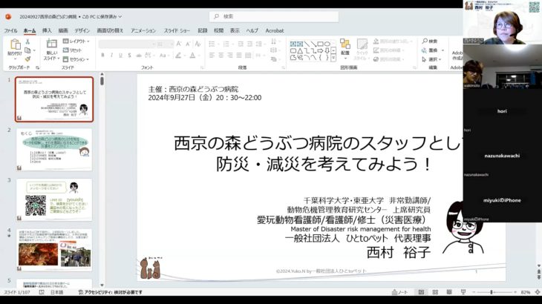542x304 pixels.
Task: Pick text highlight color pen
Action: 179,55
